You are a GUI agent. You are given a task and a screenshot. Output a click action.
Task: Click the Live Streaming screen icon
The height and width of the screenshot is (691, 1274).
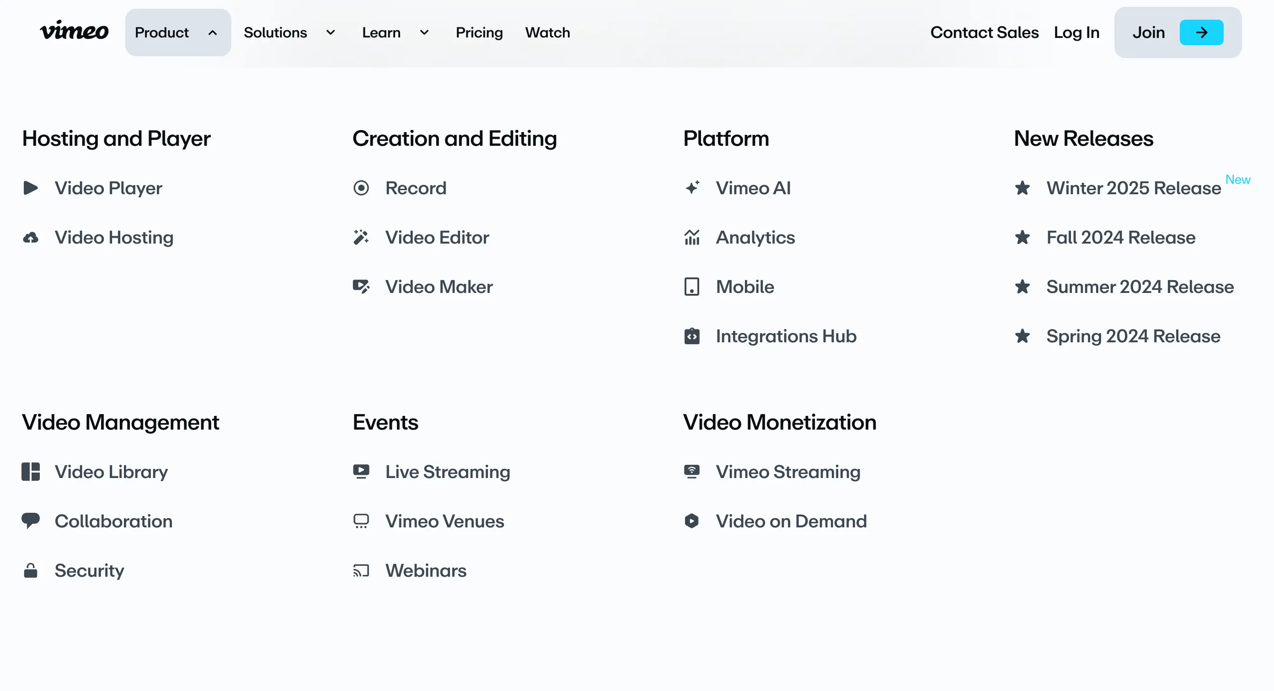pos(361,472)
